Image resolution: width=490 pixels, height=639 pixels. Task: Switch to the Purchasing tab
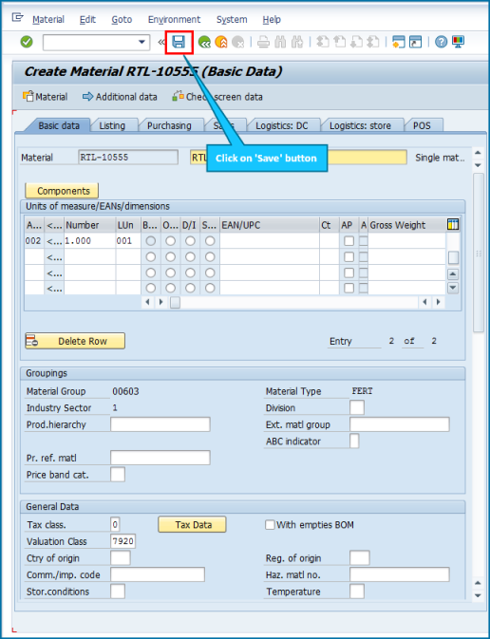pyautogui.click(x=169, y=125)
